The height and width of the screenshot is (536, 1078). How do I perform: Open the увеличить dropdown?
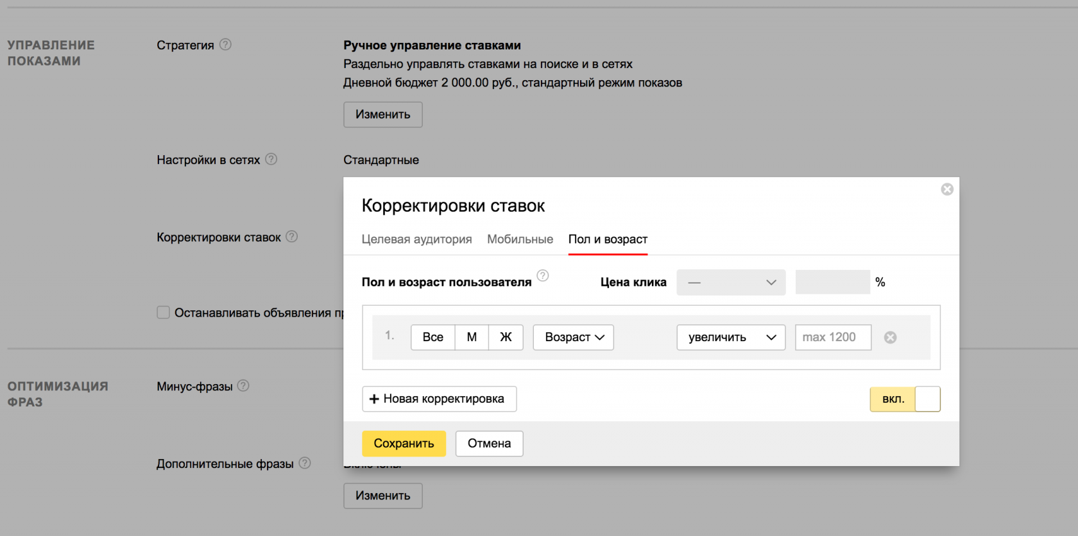731,337
